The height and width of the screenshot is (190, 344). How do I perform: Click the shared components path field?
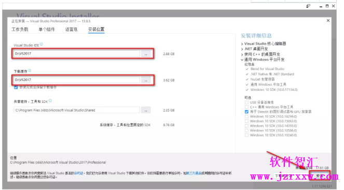tap(77, 110)
